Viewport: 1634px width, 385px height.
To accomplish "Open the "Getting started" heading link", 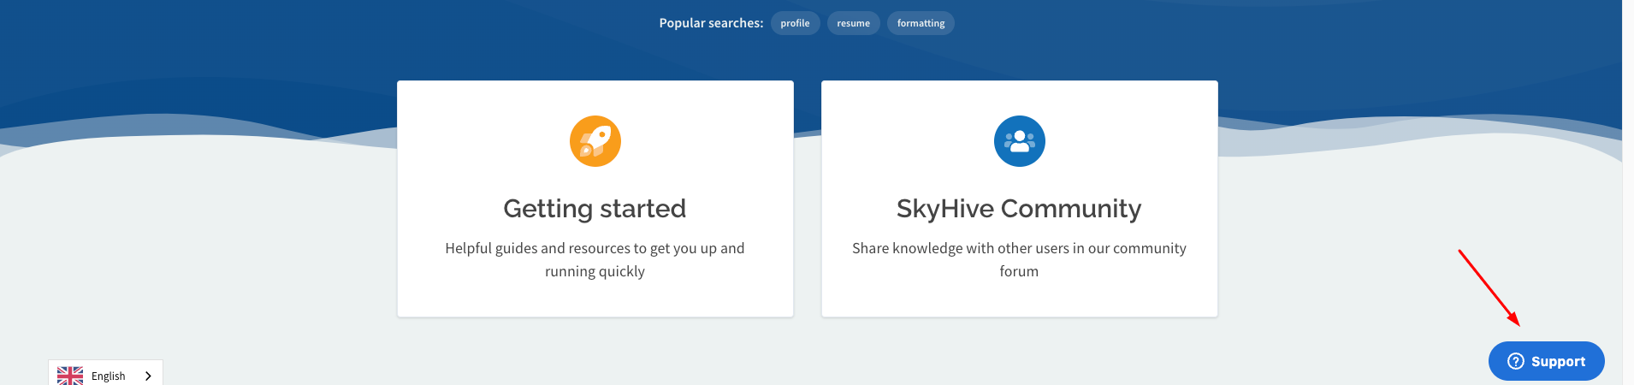I will (x=595, y=209).
